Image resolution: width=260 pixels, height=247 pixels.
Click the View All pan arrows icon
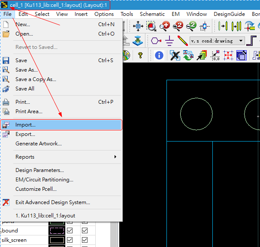[x=138, y=26]
